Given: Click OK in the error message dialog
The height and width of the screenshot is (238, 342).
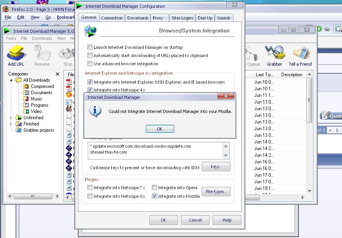Looking at the screenshot, I should (x=159, y=129).
